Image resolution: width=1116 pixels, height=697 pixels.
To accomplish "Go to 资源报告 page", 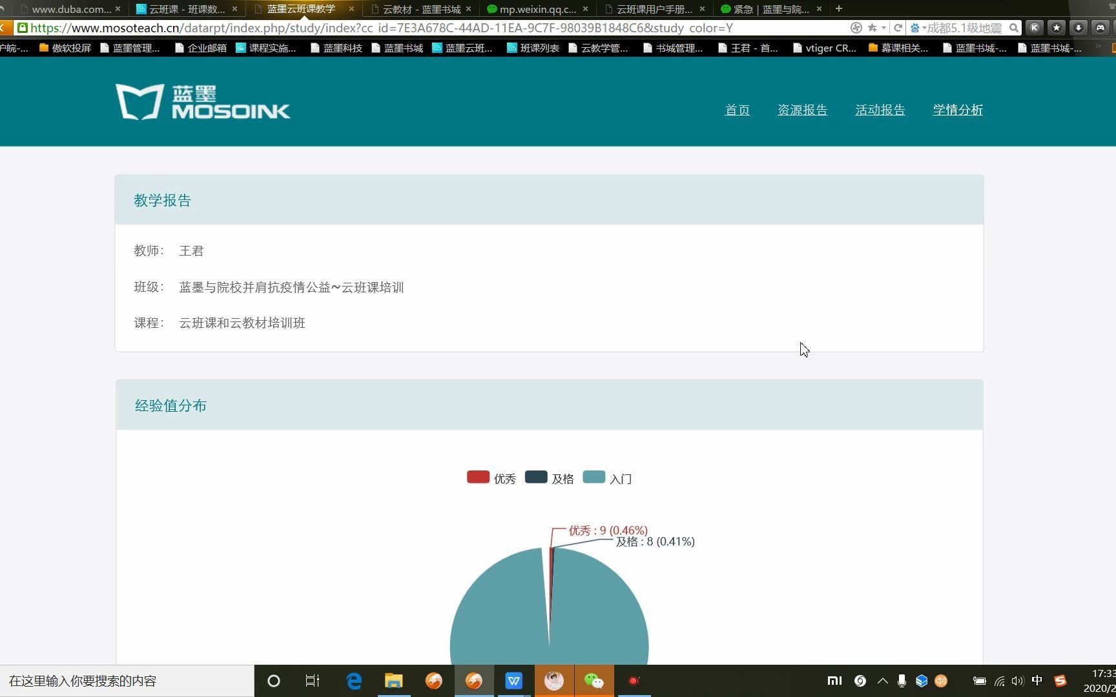I will pos(802,110).
